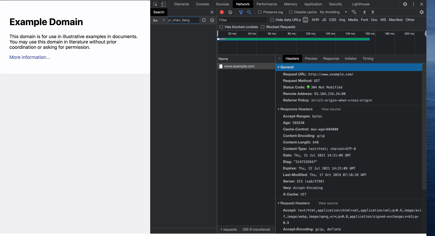The image size is (435, 236).
Task: Open network panel settings gear
Action: 422,12
